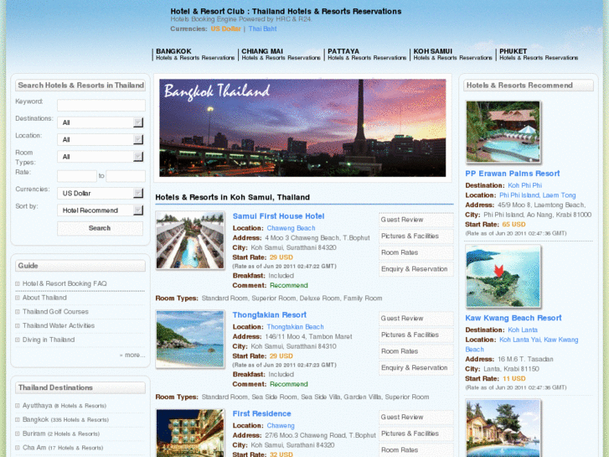Click the maximum Rate input field

point(126,176)
